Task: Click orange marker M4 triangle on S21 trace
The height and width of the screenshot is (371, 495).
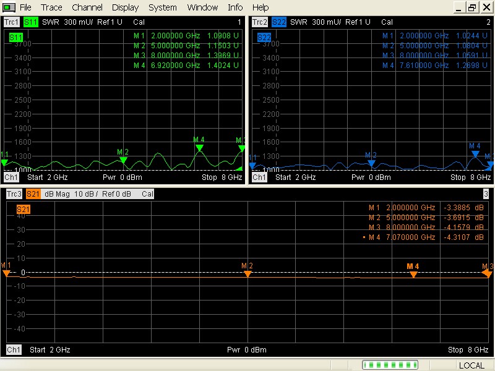Action: pyautogui.click(x=413, y=275)
